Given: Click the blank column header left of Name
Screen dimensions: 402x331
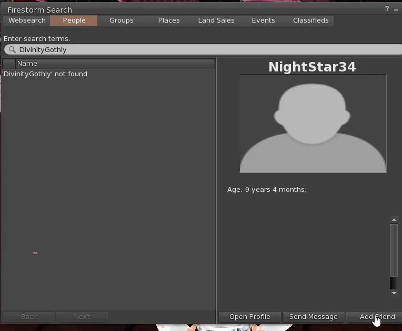Looking at the screenshot, I should coord(9,64).
